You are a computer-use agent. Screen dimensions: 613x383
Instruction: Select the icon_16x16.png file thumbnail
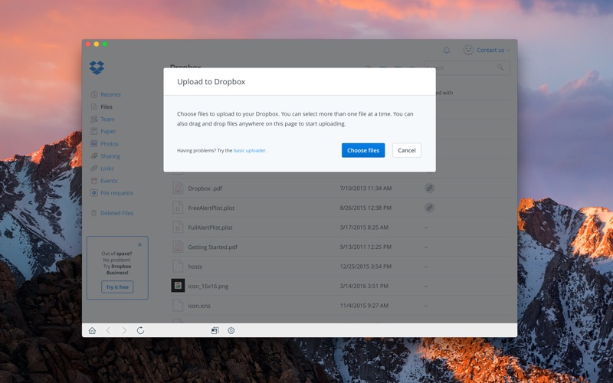coord(178,286)
